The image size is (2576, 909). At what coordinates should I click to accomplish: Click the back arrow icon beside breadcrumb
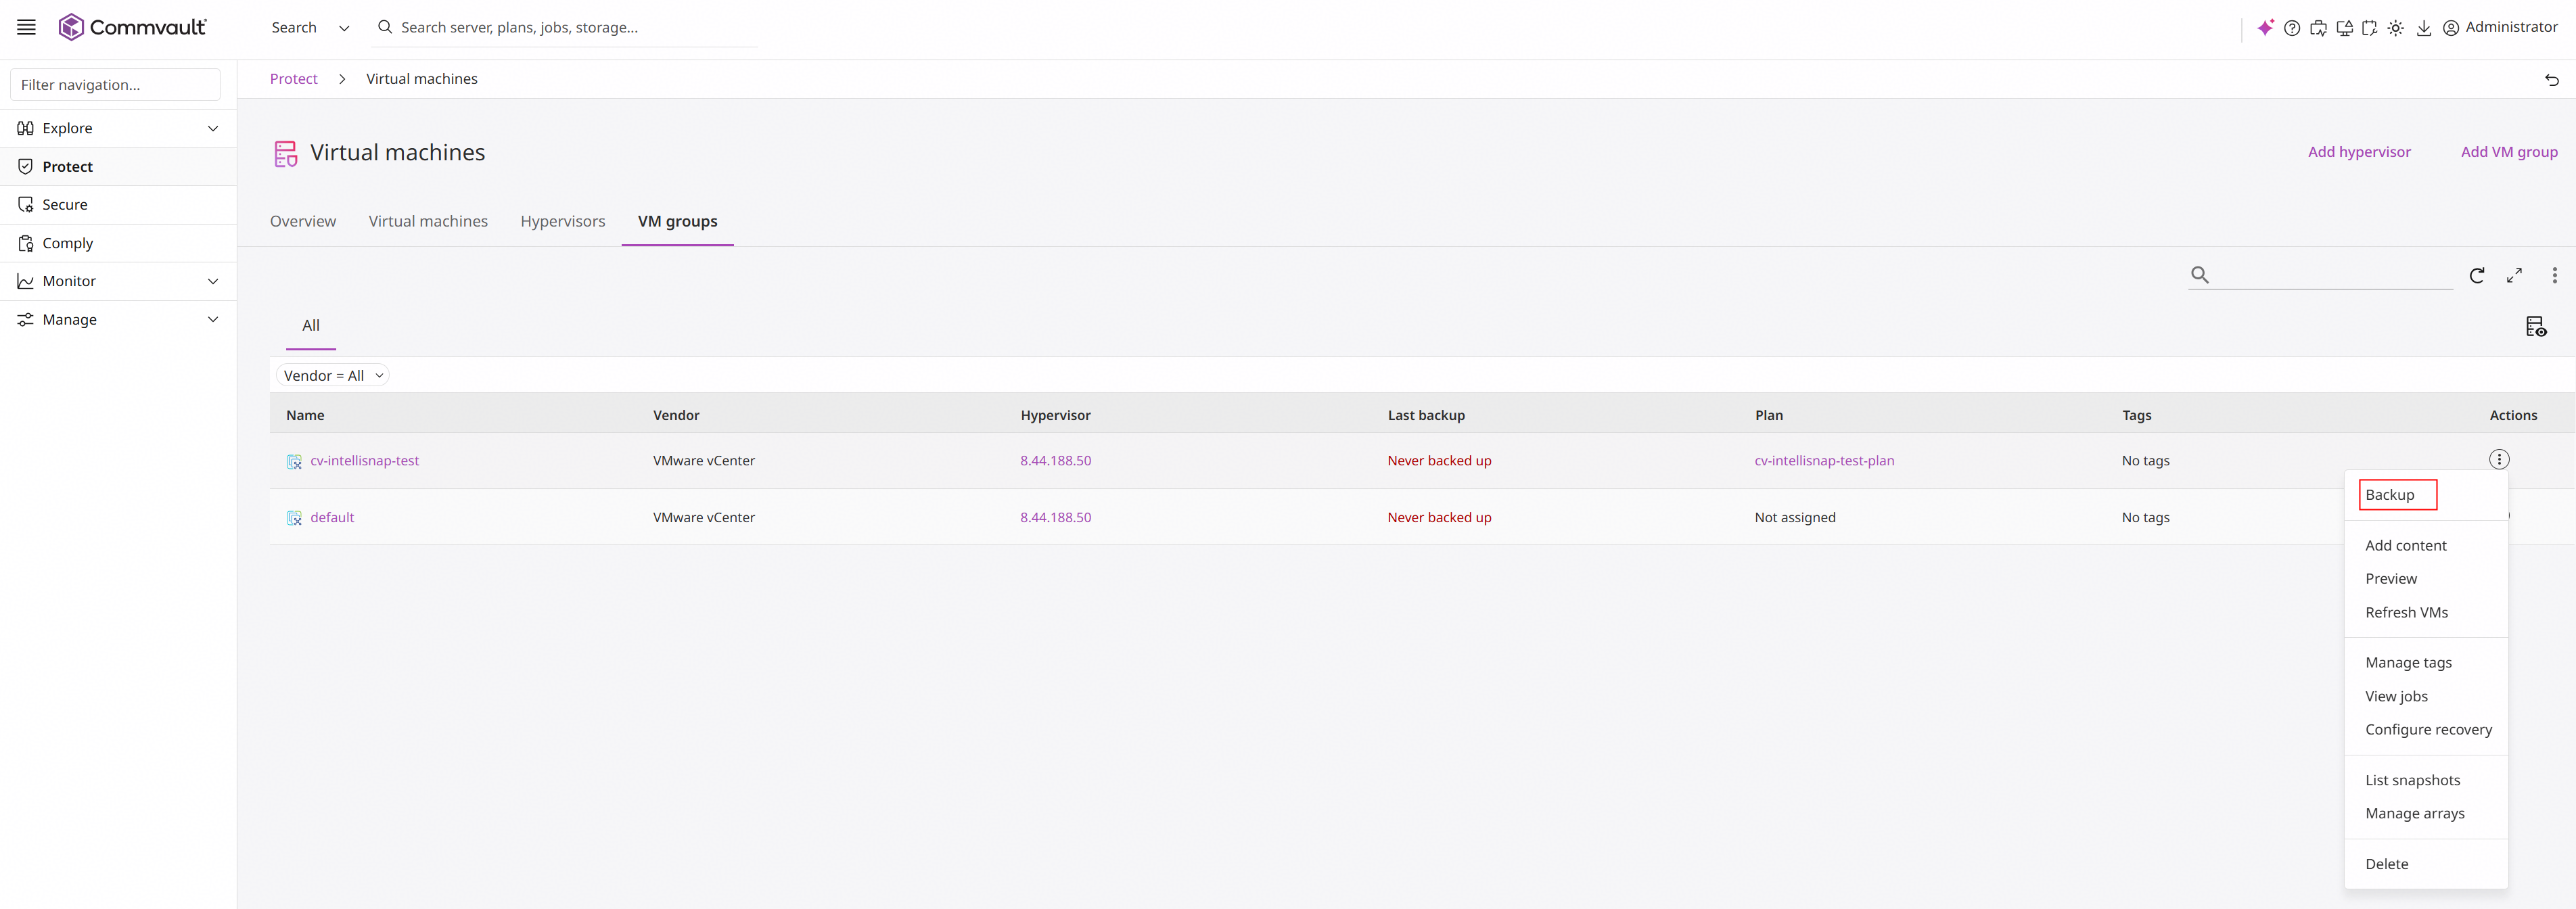click(2552, 79)
